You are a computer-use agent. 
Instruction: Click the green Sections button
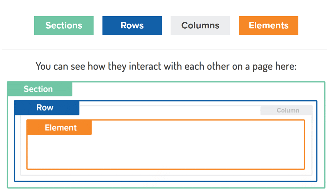coord(64,25)
